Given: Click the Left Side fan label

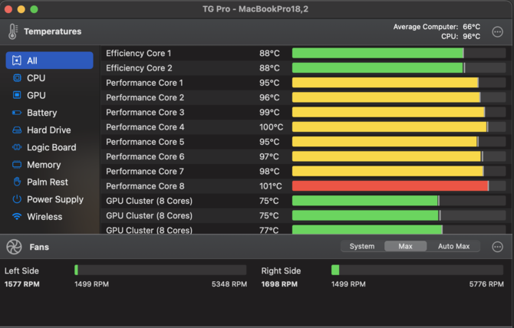Looking at the screenshot, I should tap(21, 271).
